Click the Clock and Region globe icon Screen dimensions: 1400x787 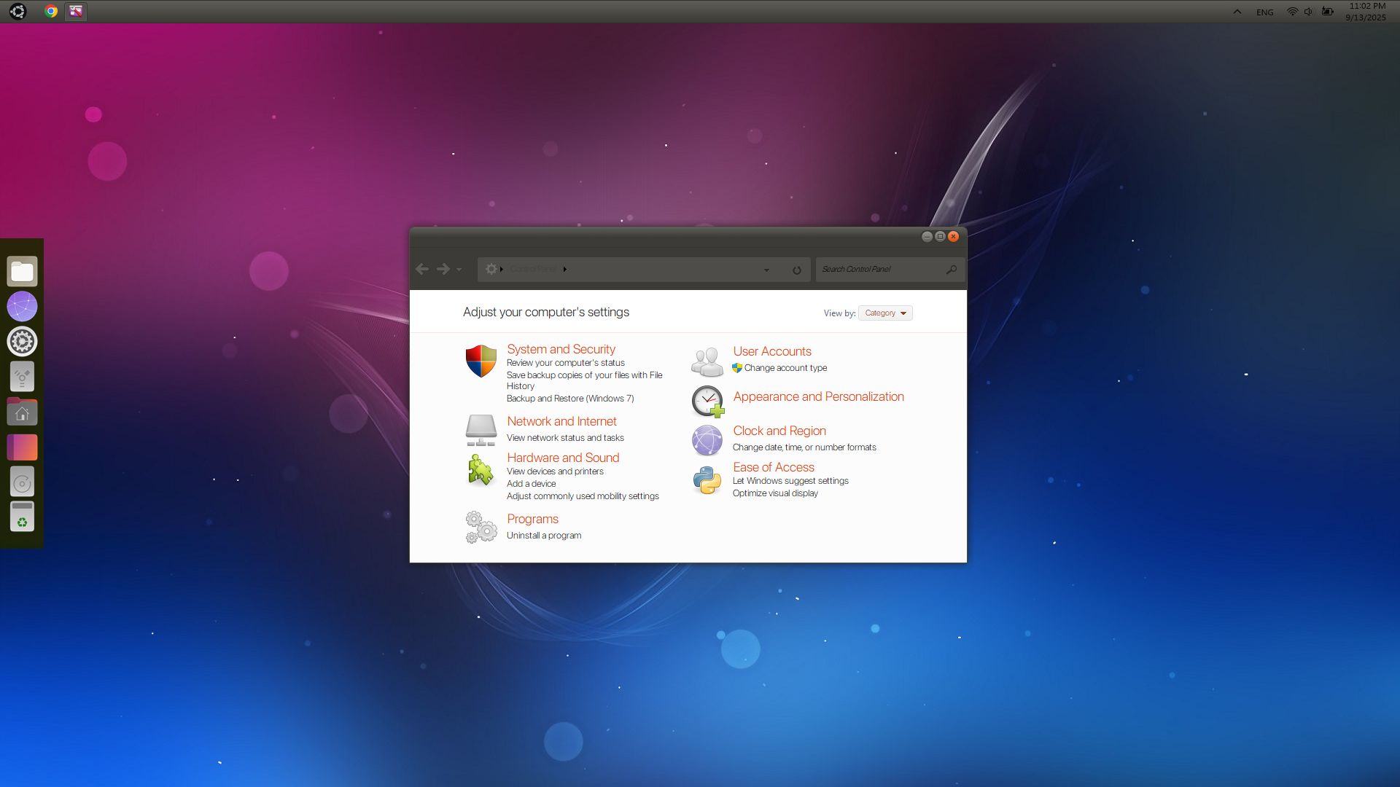point(707,440)
